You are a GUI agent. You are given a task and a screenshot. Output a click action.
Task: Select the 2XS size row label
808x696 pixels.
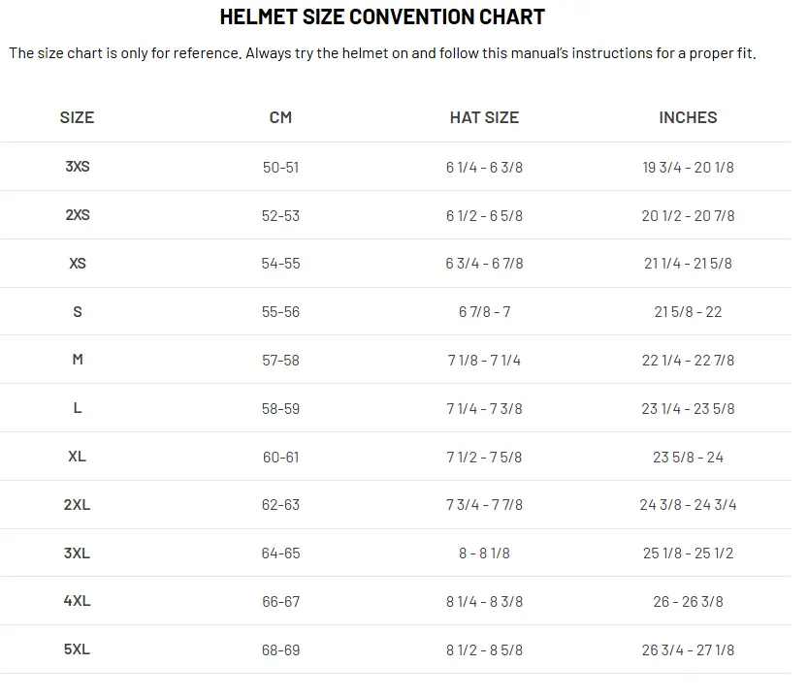[x=78, y=215]
